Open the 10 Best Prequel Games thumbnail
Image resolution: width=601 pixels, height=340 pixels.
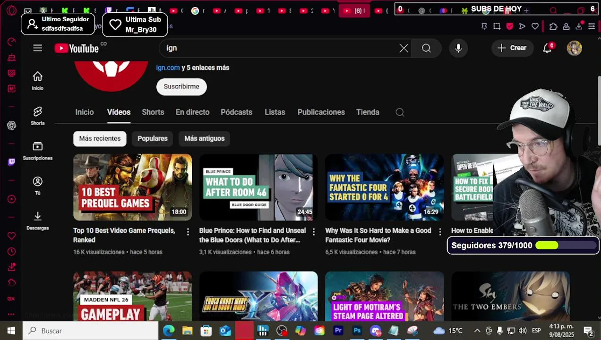132,187
